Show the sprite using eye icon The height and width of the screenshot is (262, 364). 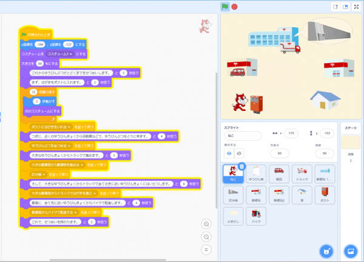(x=228, y=154)
